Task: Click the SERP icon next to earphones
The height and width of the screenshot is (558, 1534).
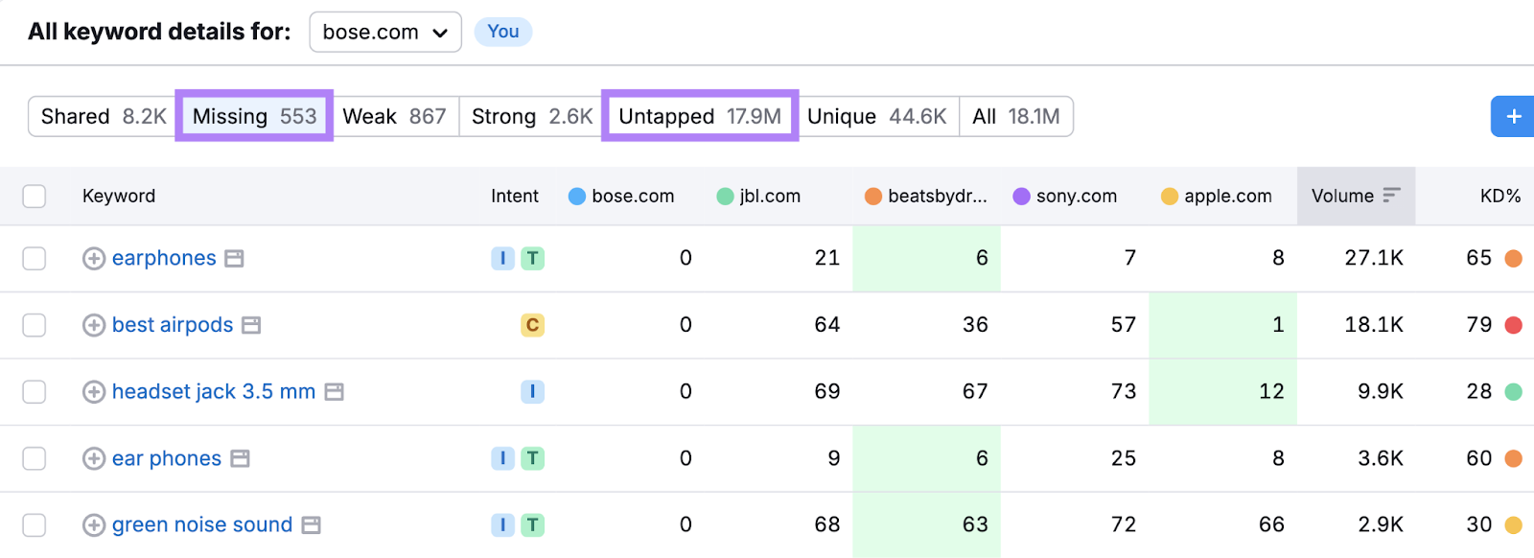Action: pyautogui.click(x=234, y=259)
